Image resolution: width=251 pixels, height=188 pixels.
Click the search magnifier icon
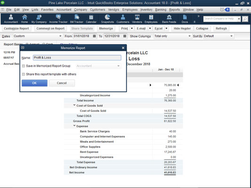(245, 19)
